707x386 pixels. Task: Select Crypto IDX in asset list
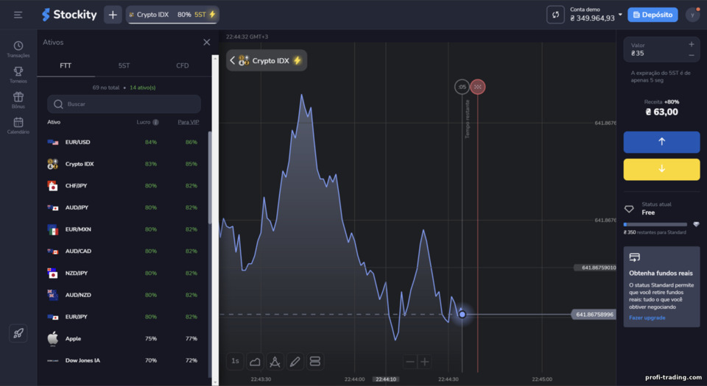[123, 164]
